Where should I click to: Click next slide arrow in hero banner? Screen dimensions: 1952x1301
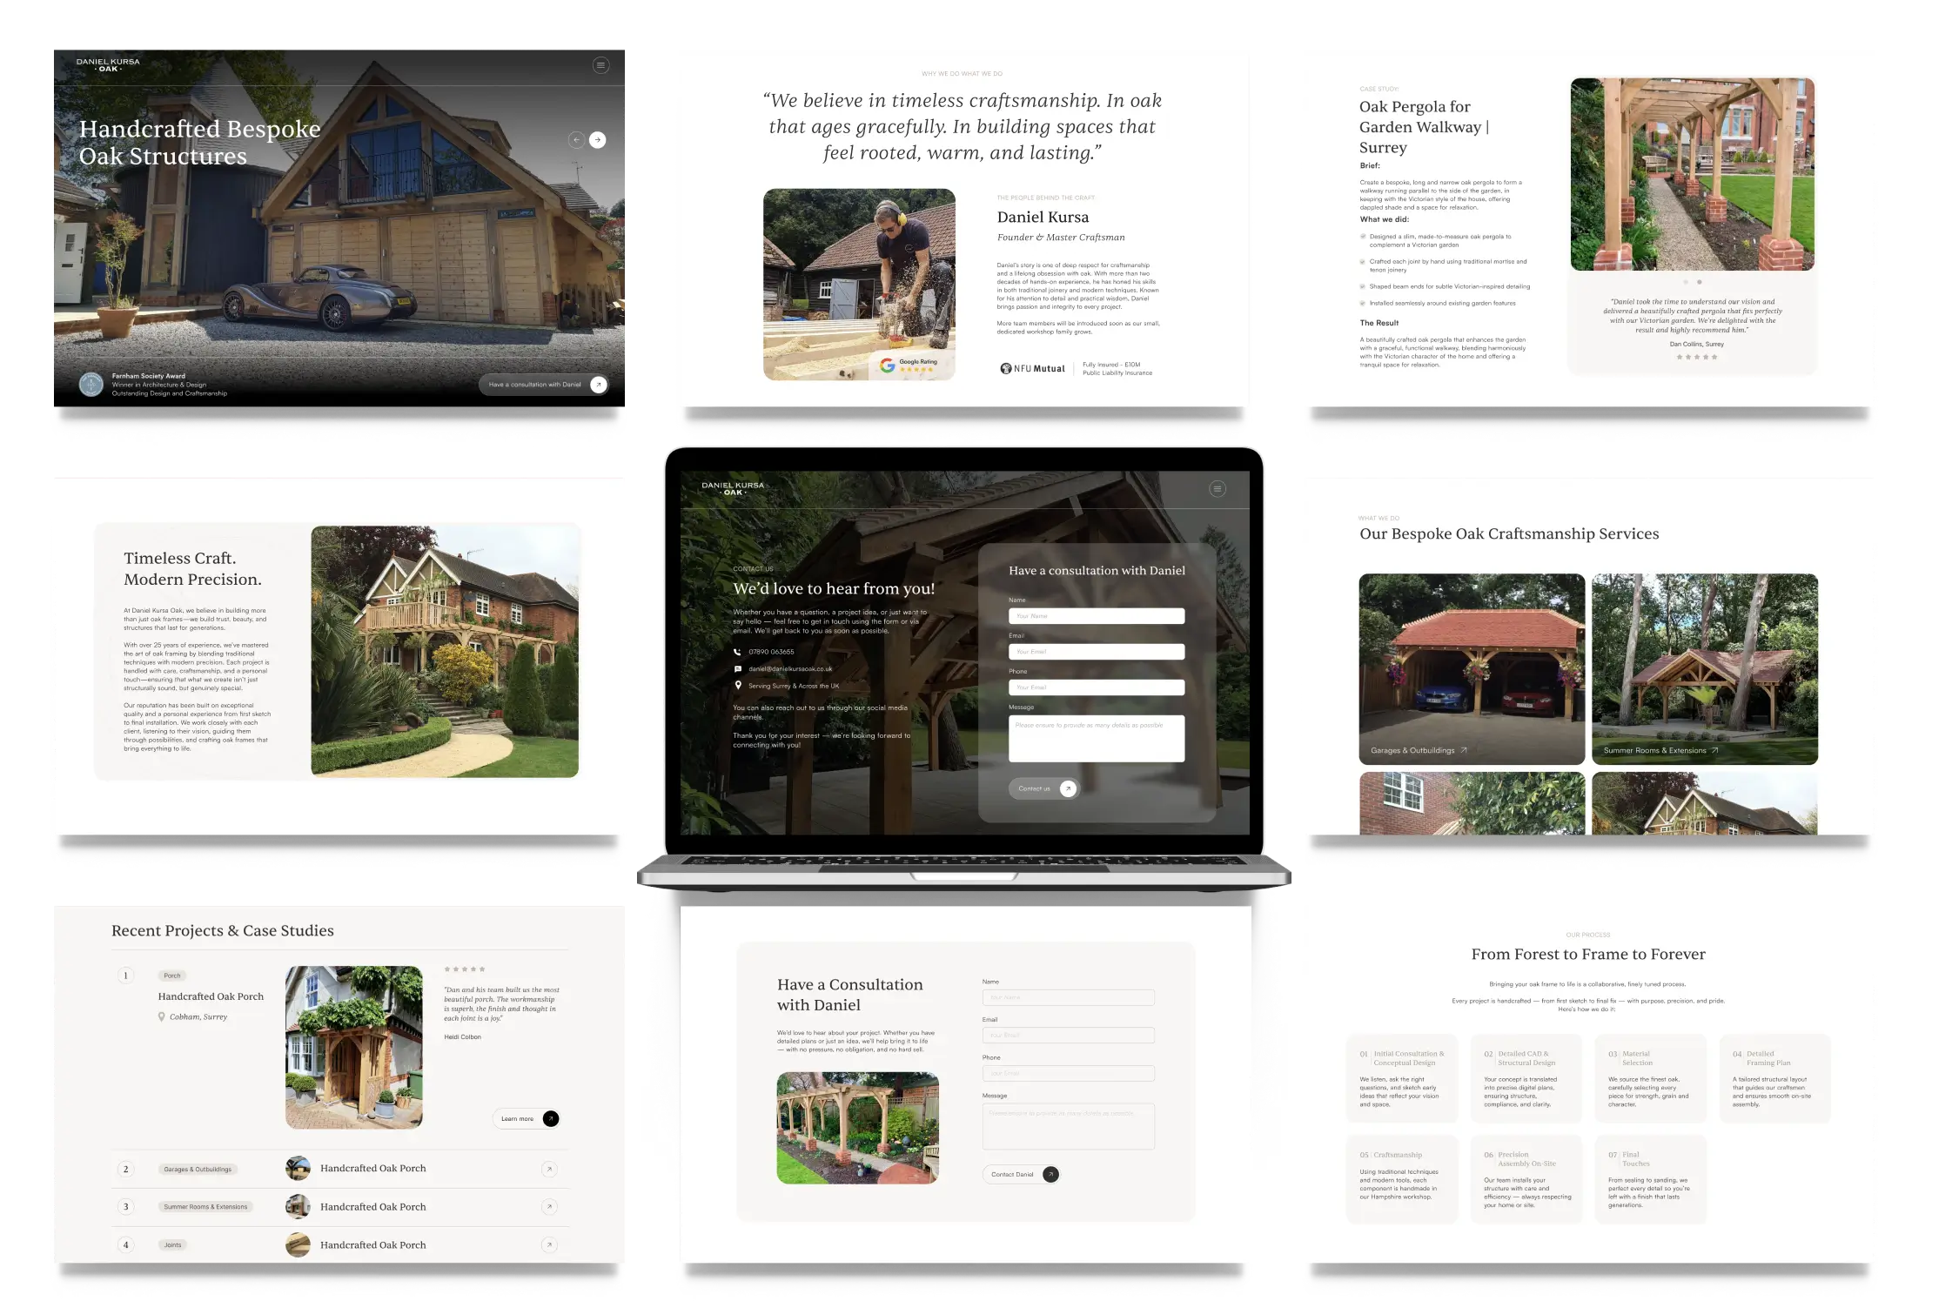click(x=598, y=139)
